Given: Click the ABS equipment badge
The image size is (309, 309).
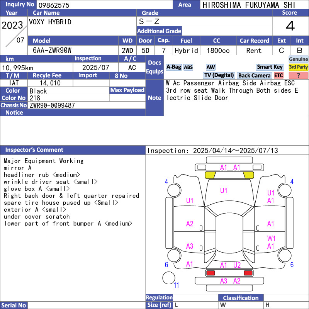Looking at the screenshot, I should click(x=188, y=67).
